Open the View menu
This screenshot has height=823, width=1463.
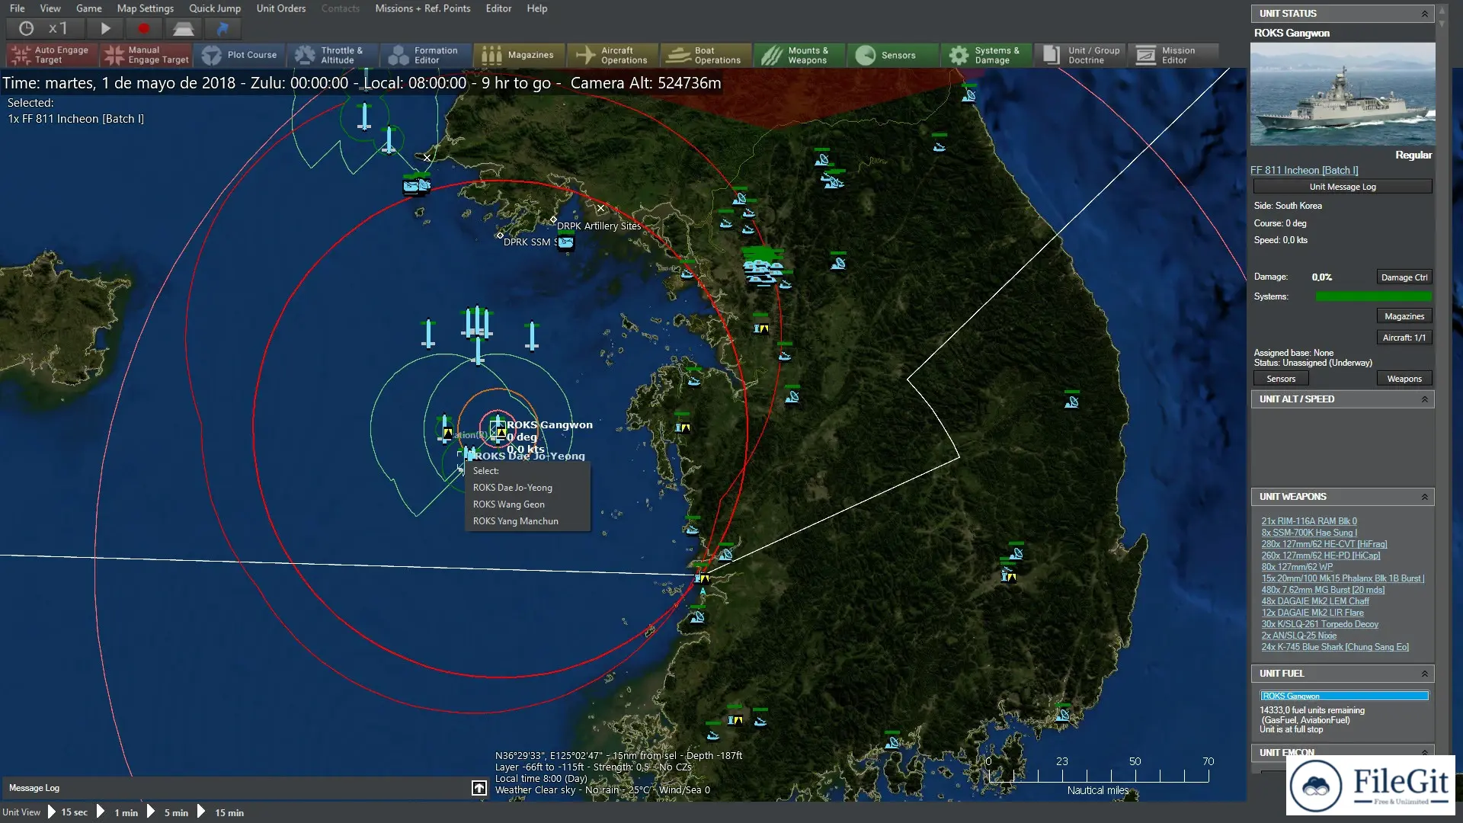[50, 8]
